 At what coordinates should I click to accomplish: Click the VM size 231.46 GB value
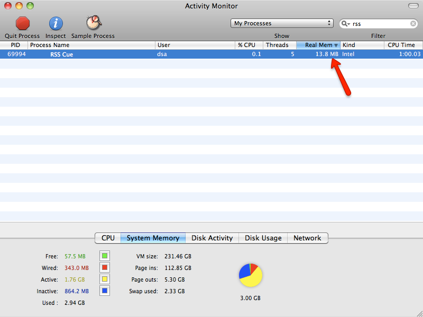(x=178, y=256)
